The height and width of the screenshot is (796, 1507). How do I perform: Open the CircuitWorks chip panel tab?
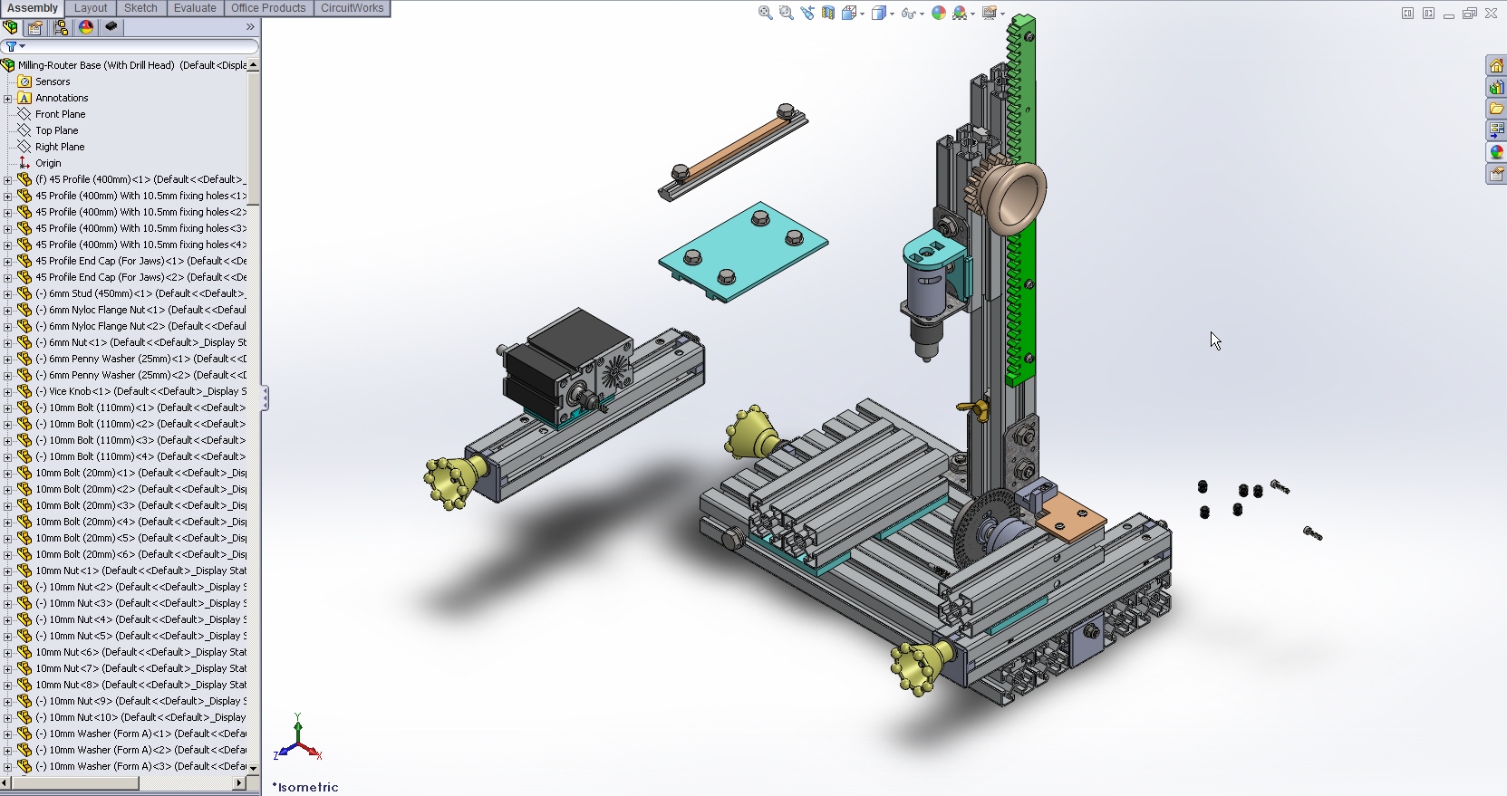pos(111,27)
